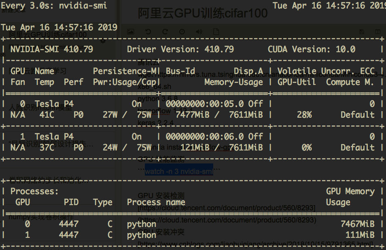Click the redo arrow in background editor toolbar
Image resolution: width=386 pixels, height=250 pixels.
pyautogui.click(x=165, y=32)
